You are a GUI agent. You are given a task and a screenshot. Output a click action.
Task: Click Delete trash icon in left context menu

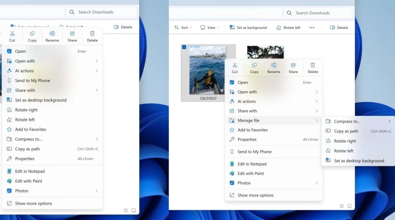pyautogui.click(x=92, y=34)
